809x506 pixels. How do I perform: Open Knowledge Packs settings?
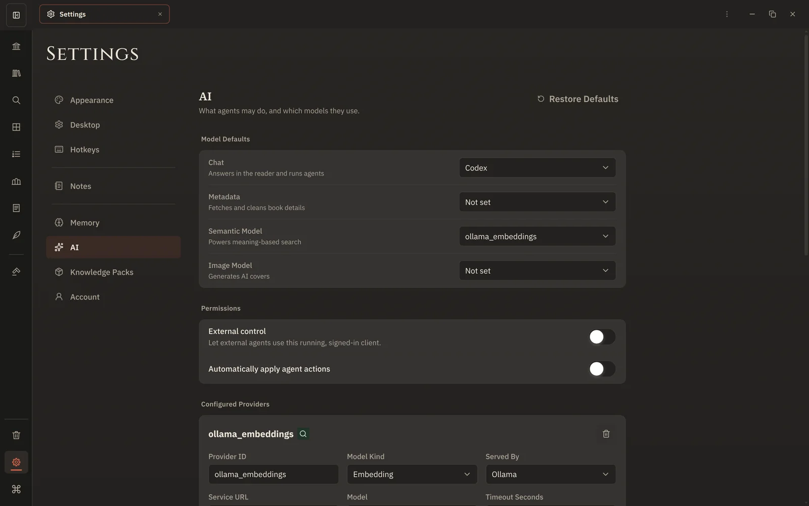pyautogui.click(x=113, y=272)
